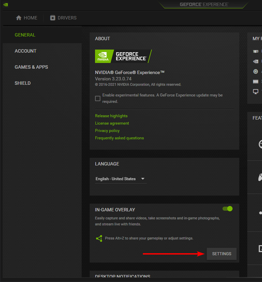Viewport: 262px width, 282px height.
Task: Open License agreement link
Action: [112, 123]
